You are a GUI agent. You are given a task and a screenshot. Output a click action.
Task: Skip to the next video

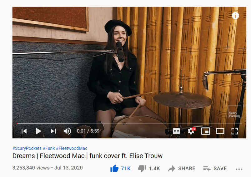click(53, 131)
